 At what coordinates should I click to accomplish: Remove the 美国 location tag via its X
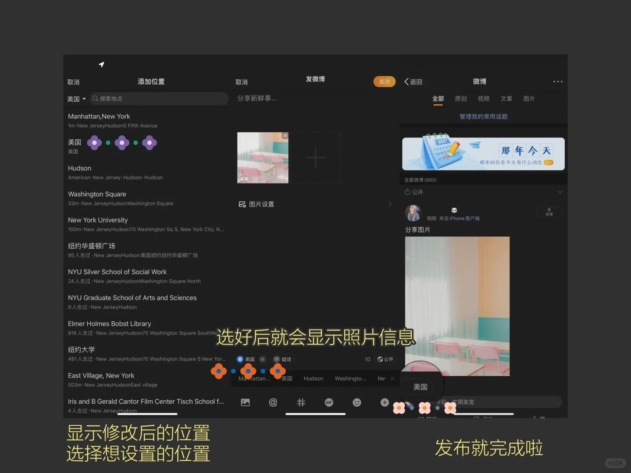(262, 359)
